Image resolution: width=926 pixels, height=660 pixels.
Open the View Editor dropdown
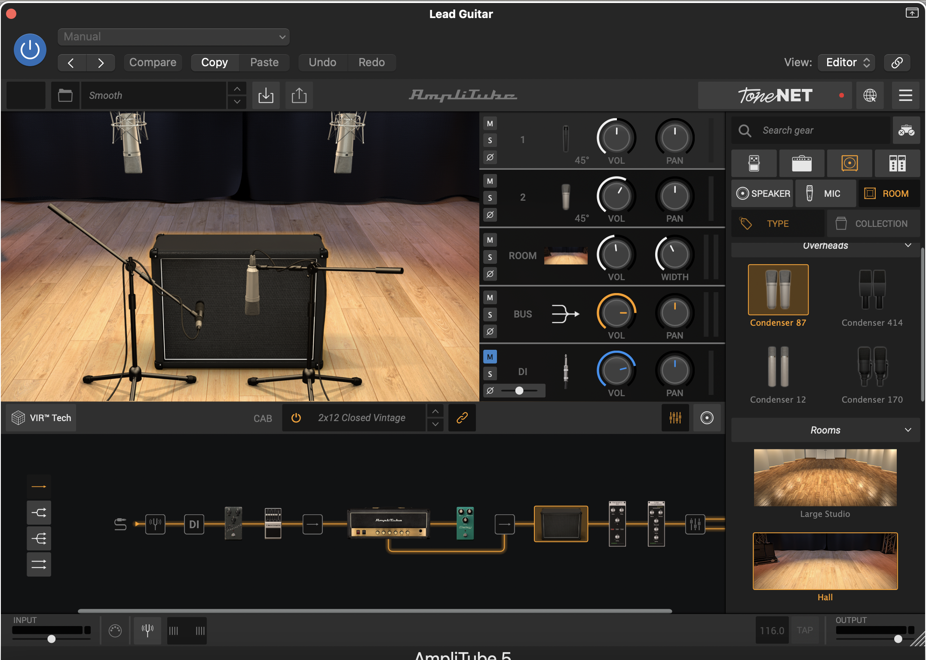(846, 63)
